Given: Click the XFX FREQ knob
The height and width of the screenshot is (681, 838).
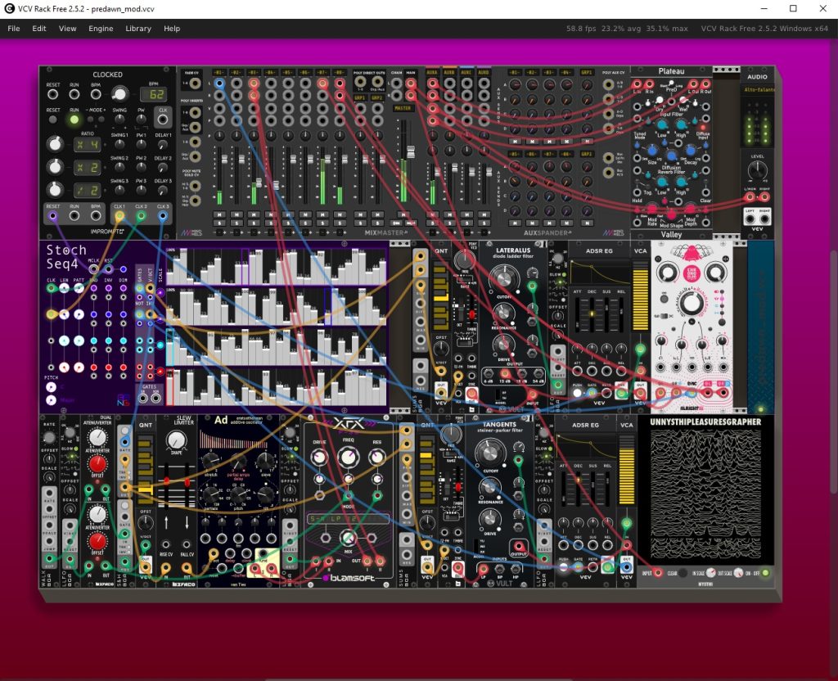Looking at the screenshot, I should (348, 457).
